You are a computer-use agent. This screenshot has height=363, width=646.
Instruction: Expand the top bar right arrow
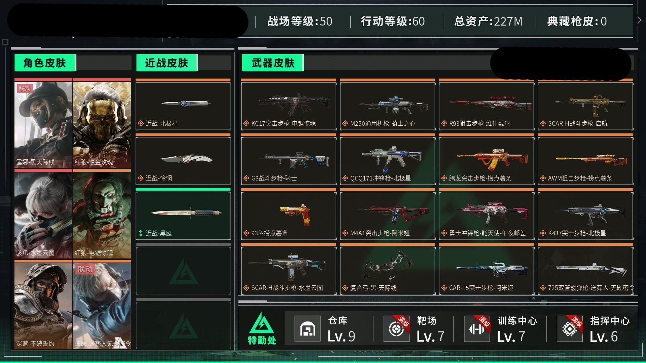tap(639, 21)
